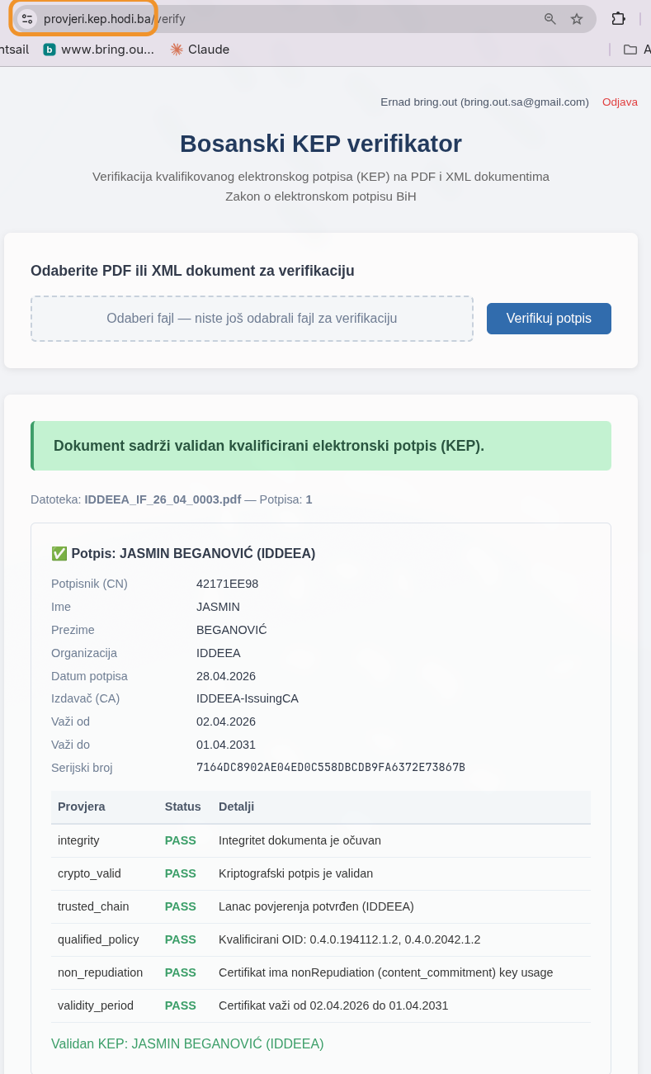Click the issuer value IDDEEA-IssuingCA
The image size is (651, 1074).
coord(248,698)
